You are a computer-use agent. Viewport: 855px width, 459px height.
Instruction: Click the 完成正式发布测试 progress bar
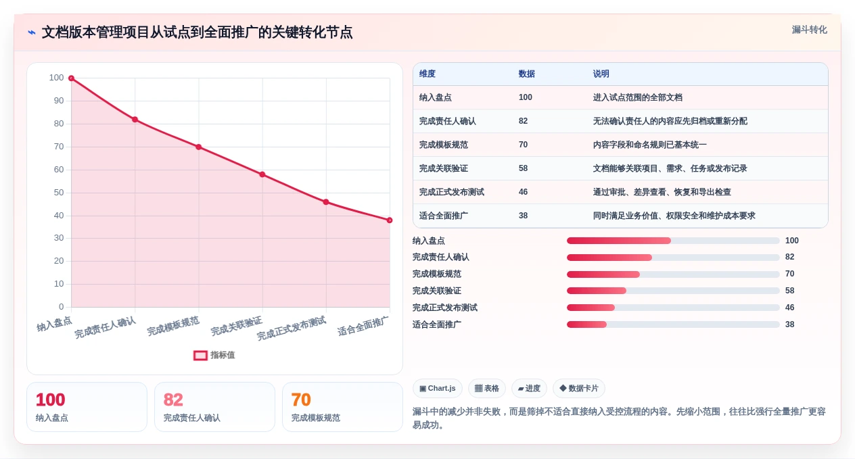673,308
